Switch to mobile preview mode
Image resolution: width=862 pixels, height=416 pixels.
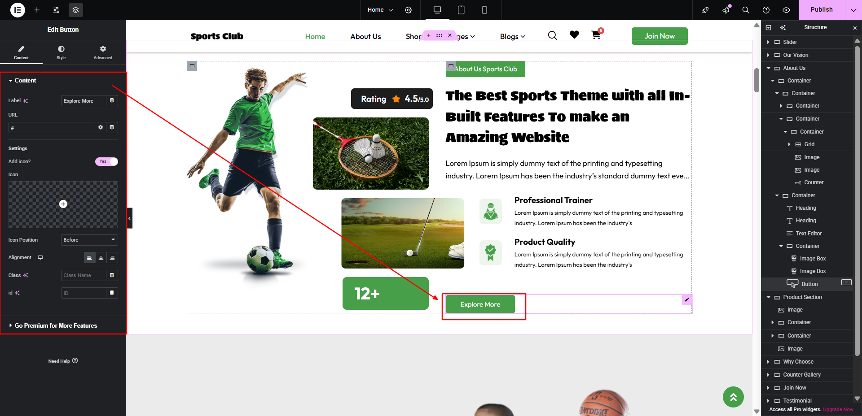[x=484, y=10]
